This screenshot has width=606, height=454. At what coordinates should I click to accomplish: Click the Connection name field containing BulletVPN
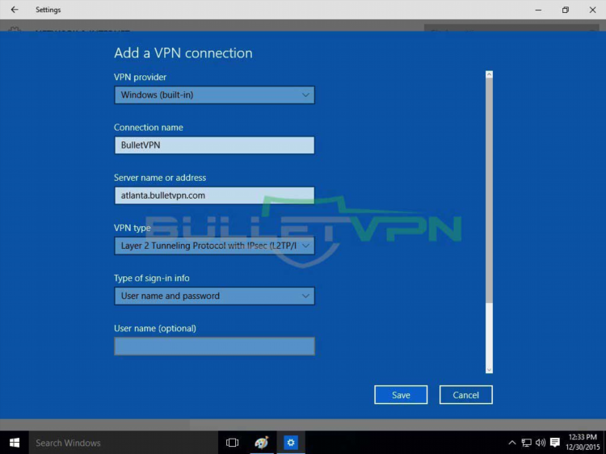click(x=214, y=145)
